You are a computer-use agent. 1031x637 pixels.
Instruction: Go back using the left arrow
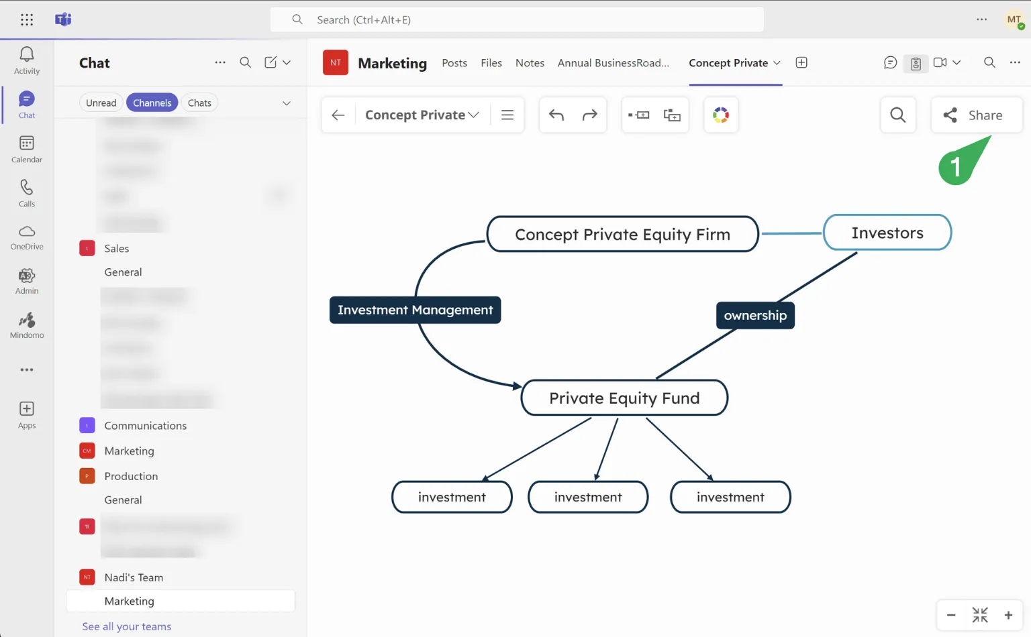[x=338, y=115]
